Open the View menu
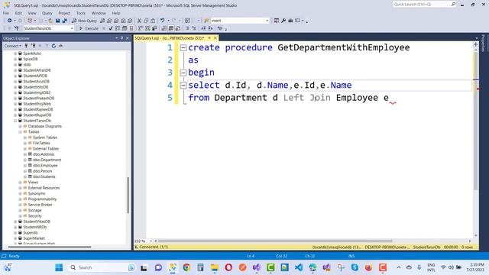 pos(32,13)
